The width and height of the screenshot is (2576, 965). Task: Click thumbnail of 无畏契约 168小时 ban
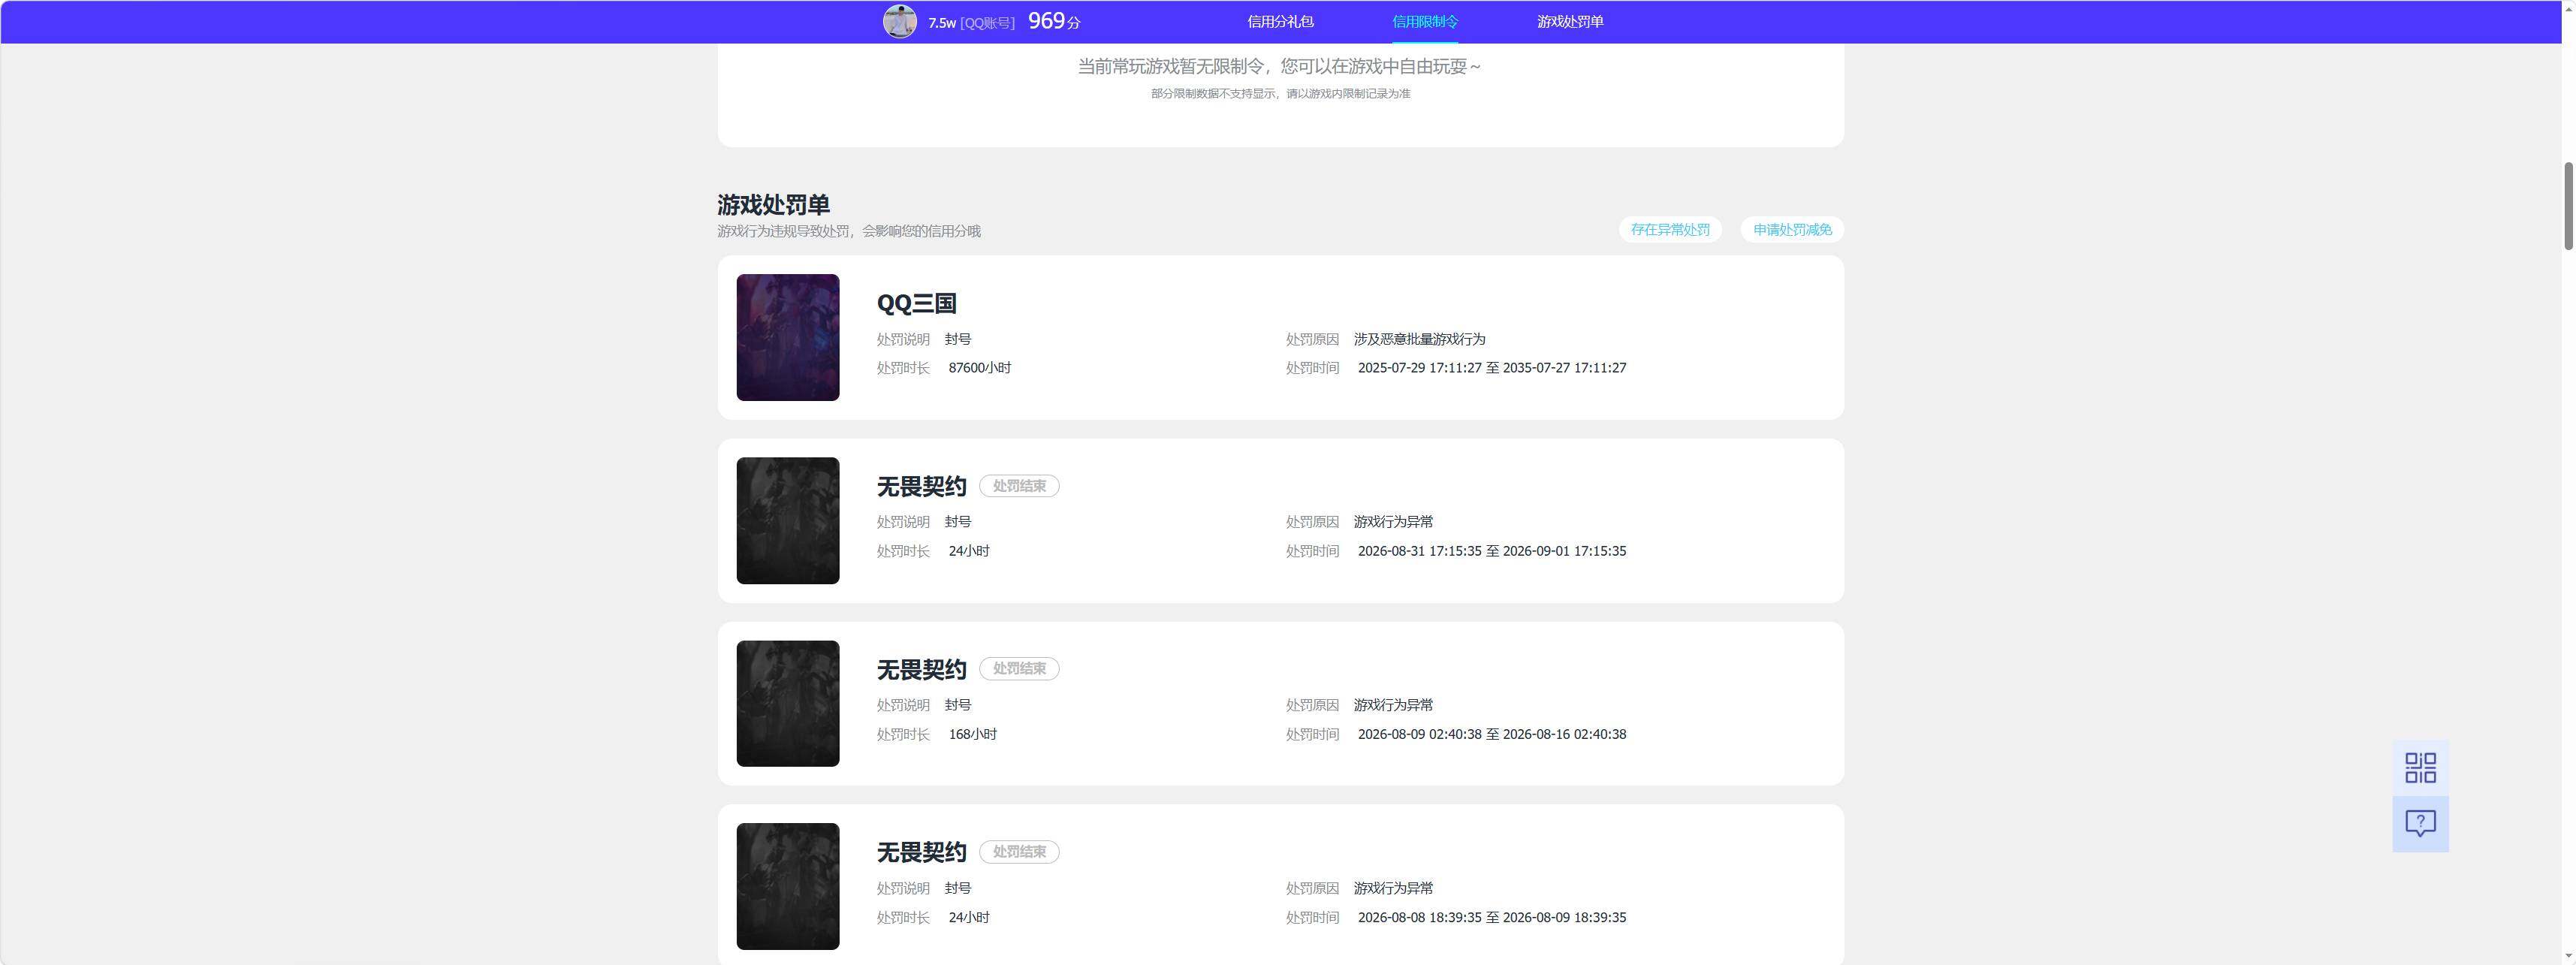[788, 703]
